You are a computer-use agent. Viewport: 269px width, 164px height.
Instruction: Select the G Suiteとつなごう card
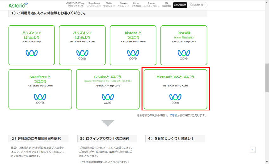tap(108, 89)
